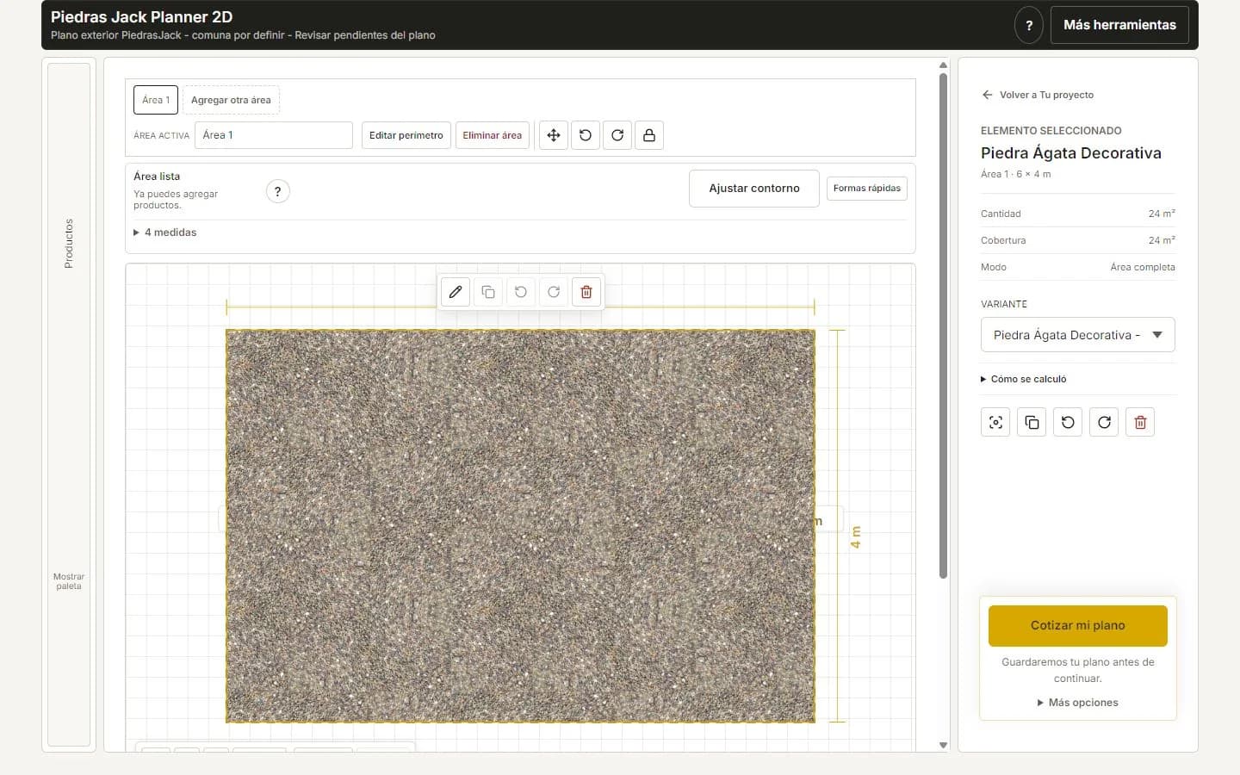Click the canvas scrollbar down arrow
Viewport: 1240px width, 775px height.
pyautogui.click(x=943, y=745)
